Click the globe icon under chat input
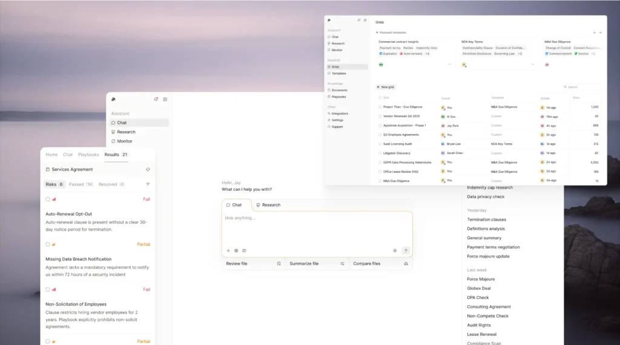The height and width of the screenshot is (345, 620). tap(236, 250)
